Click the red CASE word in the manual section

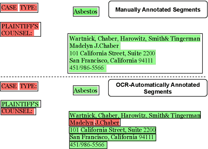coord(9,8)
